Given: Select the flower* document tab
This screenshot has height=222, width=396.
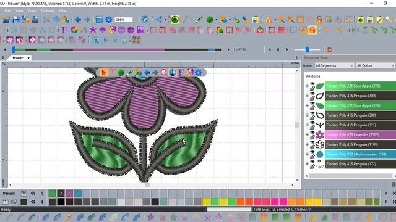Looking at the screenshot, I should [19, 58].
